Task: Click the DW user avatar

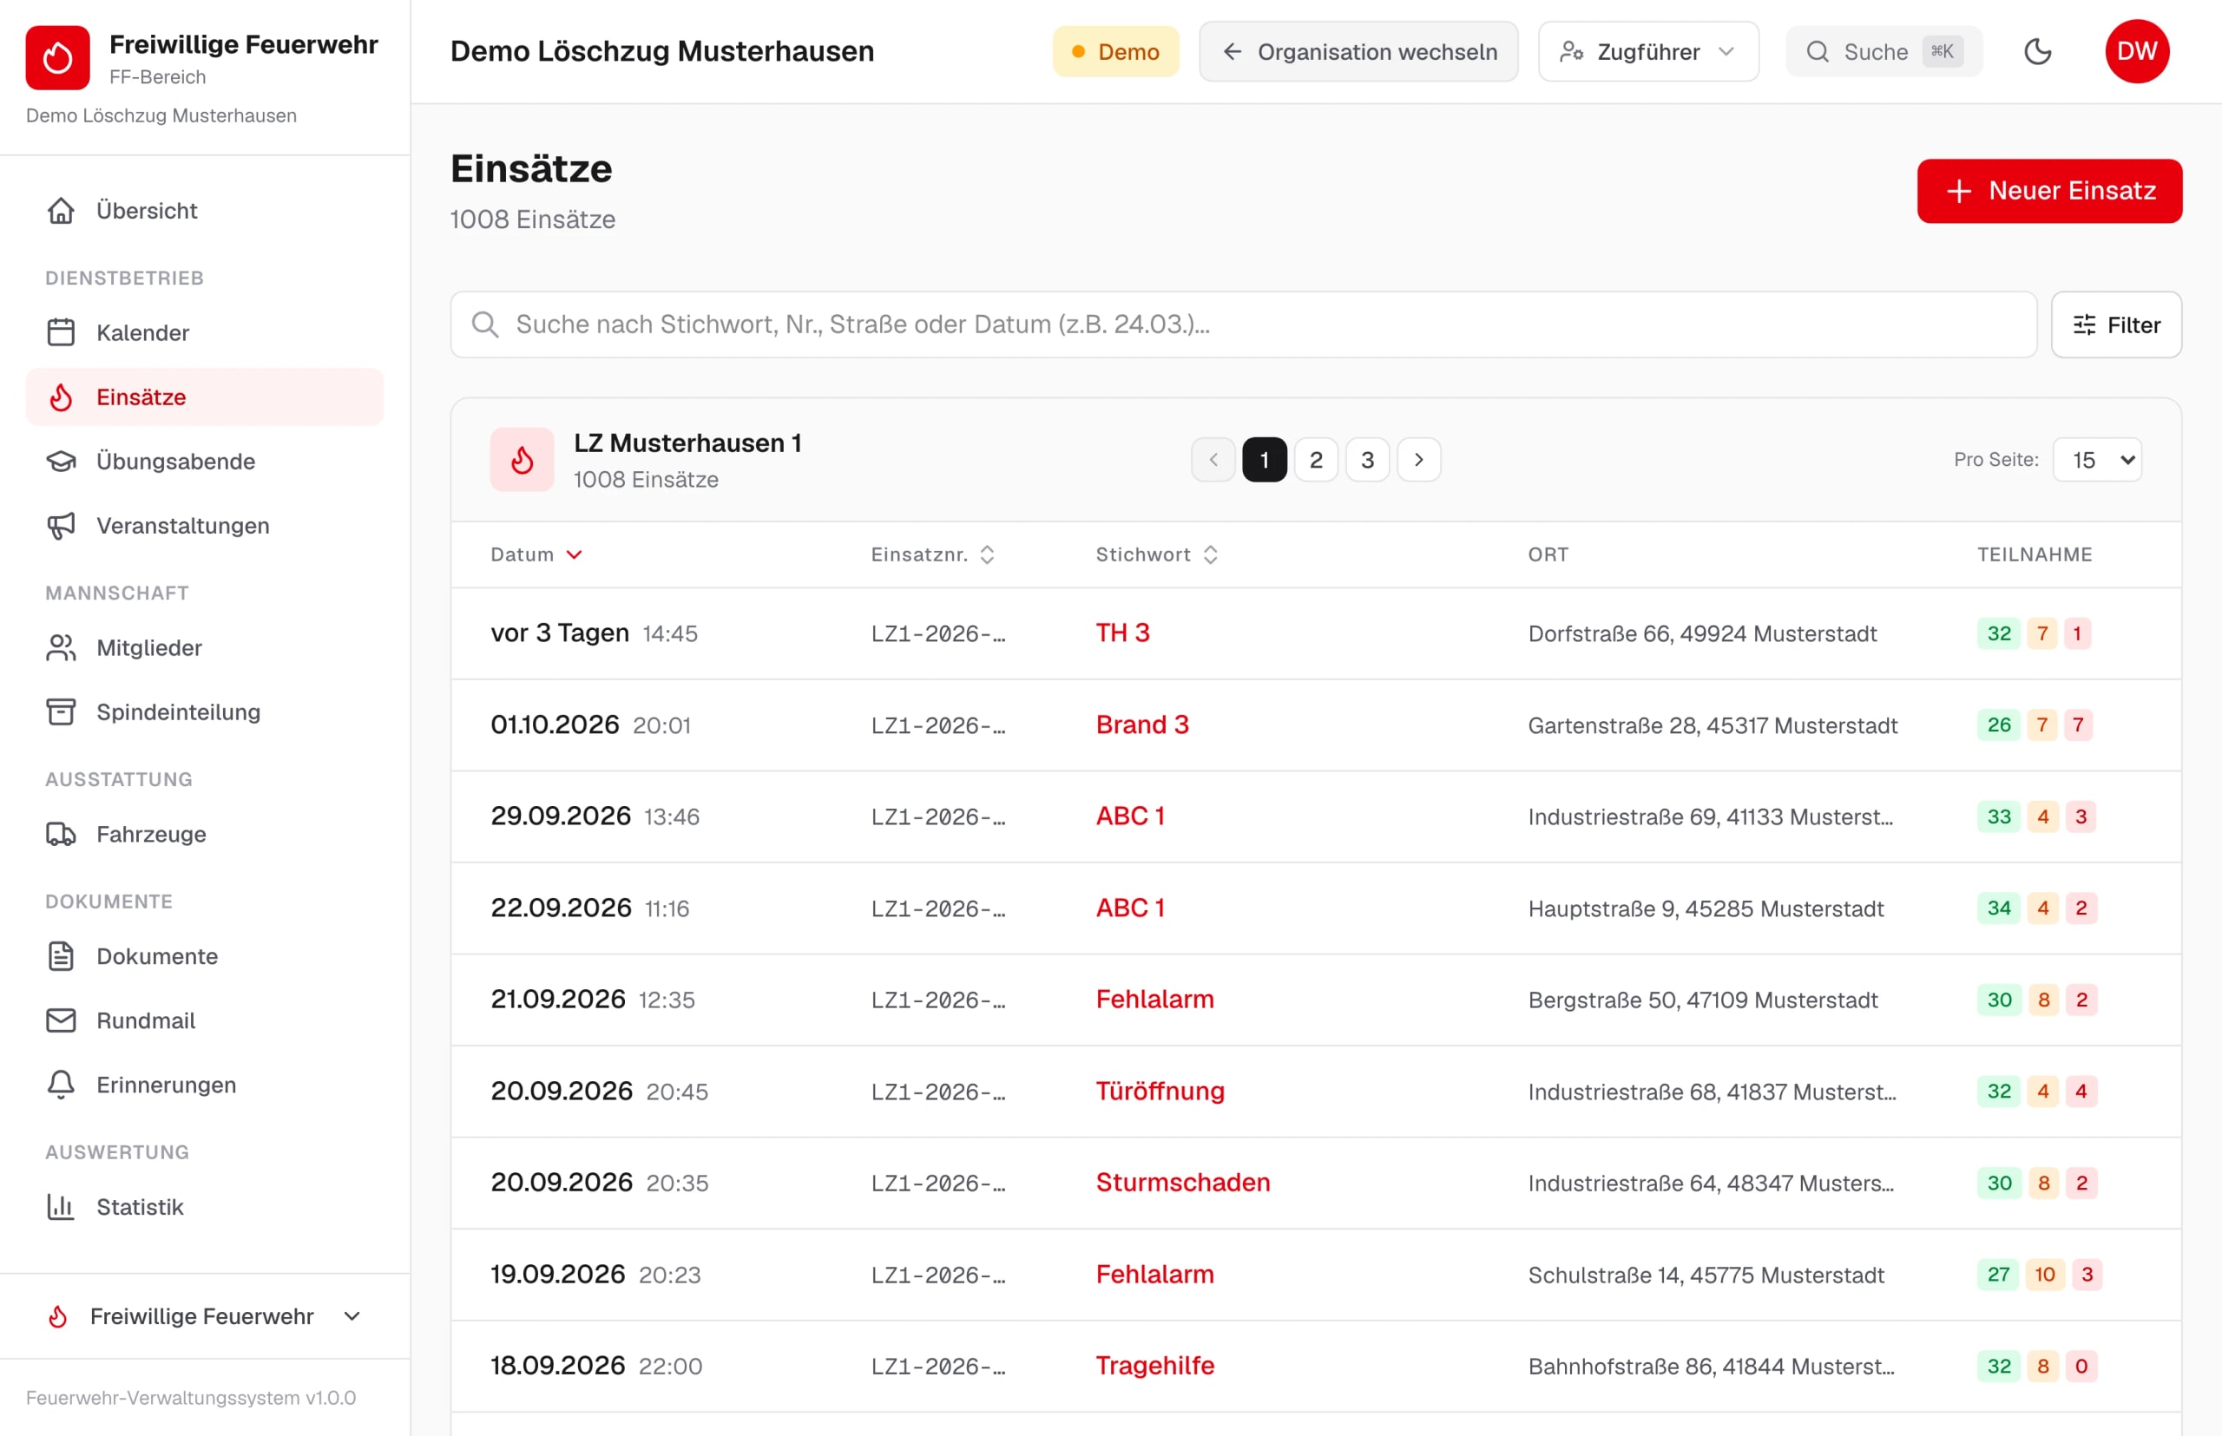Action: tap(2137, 51)
